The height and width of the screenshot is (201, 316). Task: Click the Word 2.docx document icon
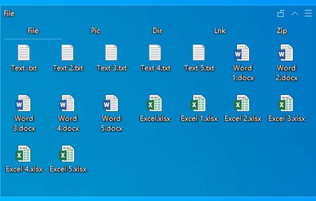(x=285, y=53)
